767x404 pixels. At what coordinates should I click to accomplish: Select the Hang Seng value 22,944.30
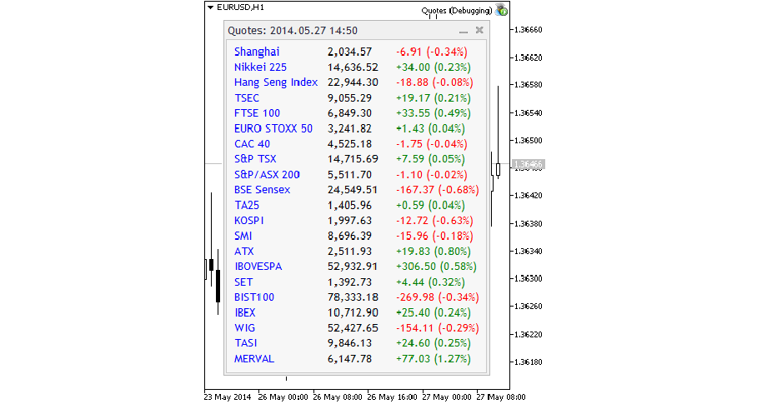353,82
